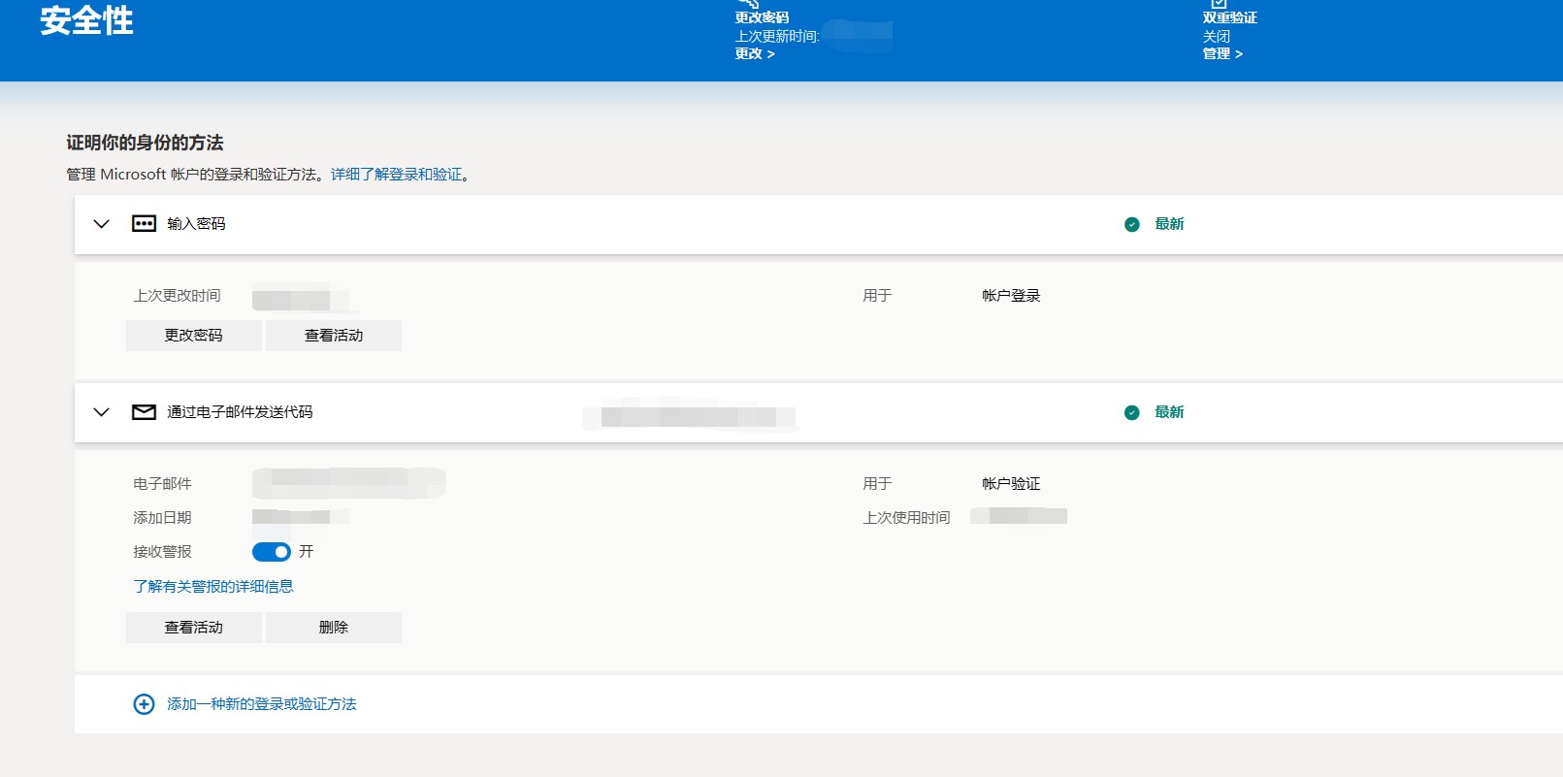Viewport: 1563px width, 777px height.
Task: Click the 更改密码 key icon in header
Action: 748,4
